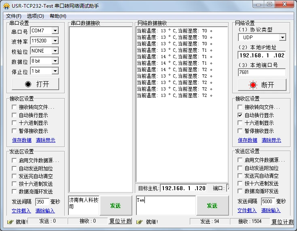Expand the 协议类型 UDP dropdown
297x231 pixels.
pos(282,38)
